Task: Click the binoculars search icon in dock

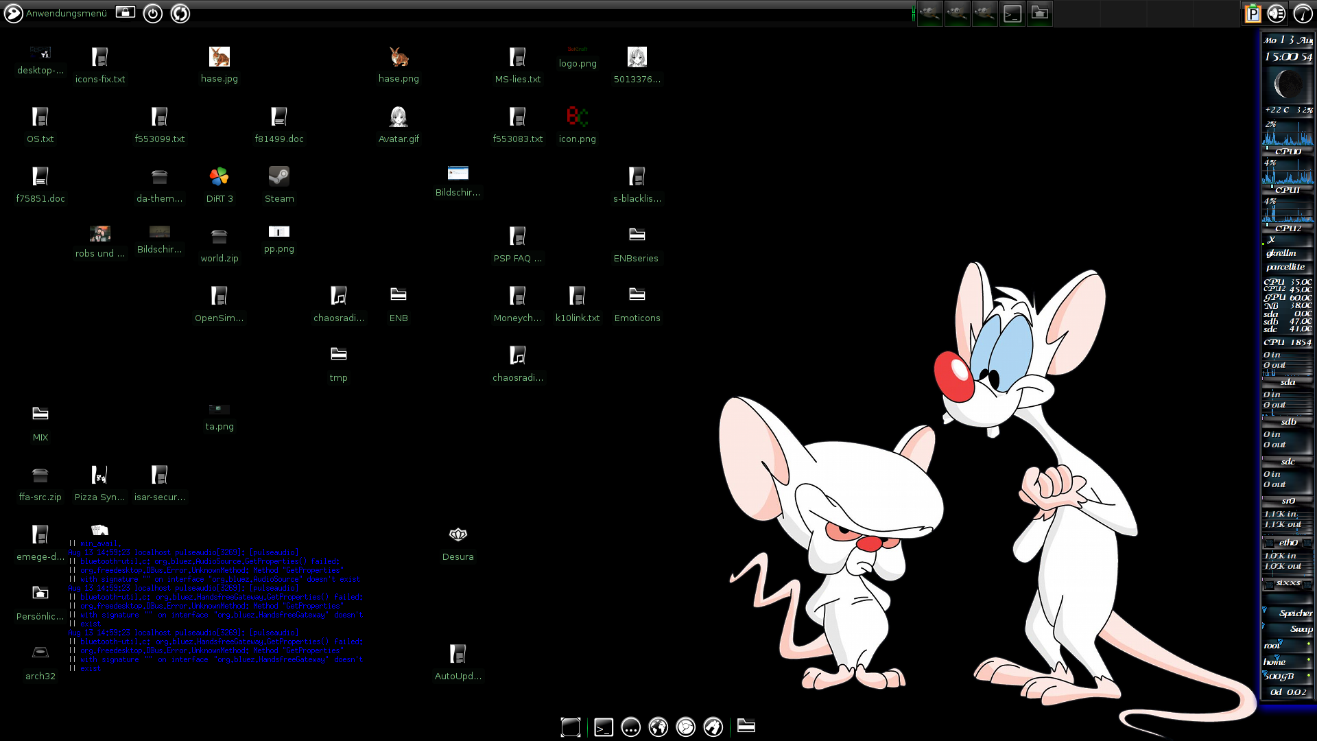Action: [713, 727]
